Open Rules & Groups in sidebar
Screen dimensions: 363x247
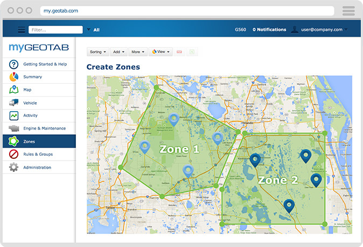(x=39, y=154)
